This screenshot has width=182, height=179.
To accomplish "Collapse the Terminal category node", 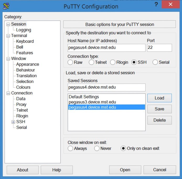I will tap(8, 36).
